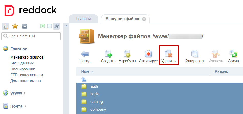This screenshot has width=243, height=114.
Task: Click the Delete (Удалить) toolbar icon
Action: tap(168, 54)
